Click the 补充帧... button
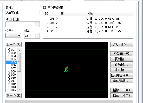 coord(122,70)
